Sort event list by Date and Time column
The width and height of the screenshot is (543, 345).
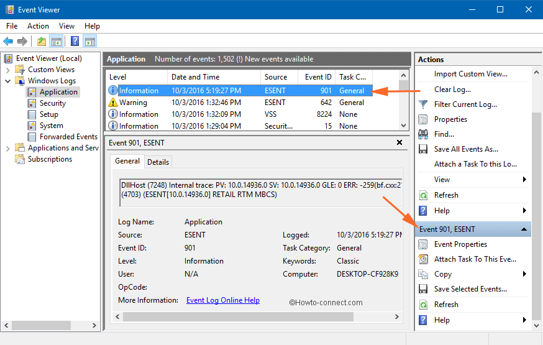[x=214, y=77]
